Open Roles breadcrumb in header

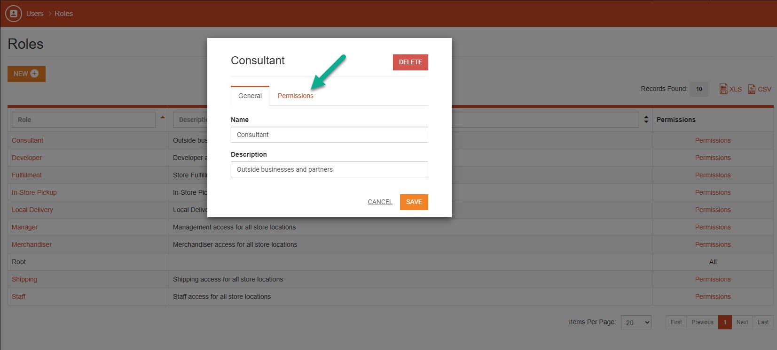tap(63, 14)
